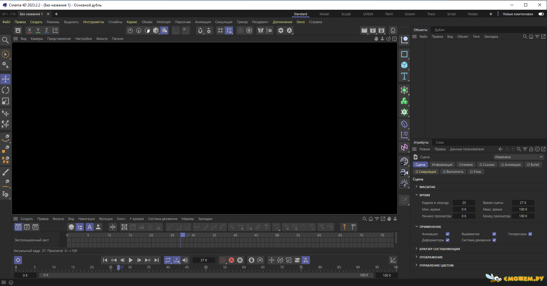
Task: Add a Cube primitive object
Action: (404, 65)
